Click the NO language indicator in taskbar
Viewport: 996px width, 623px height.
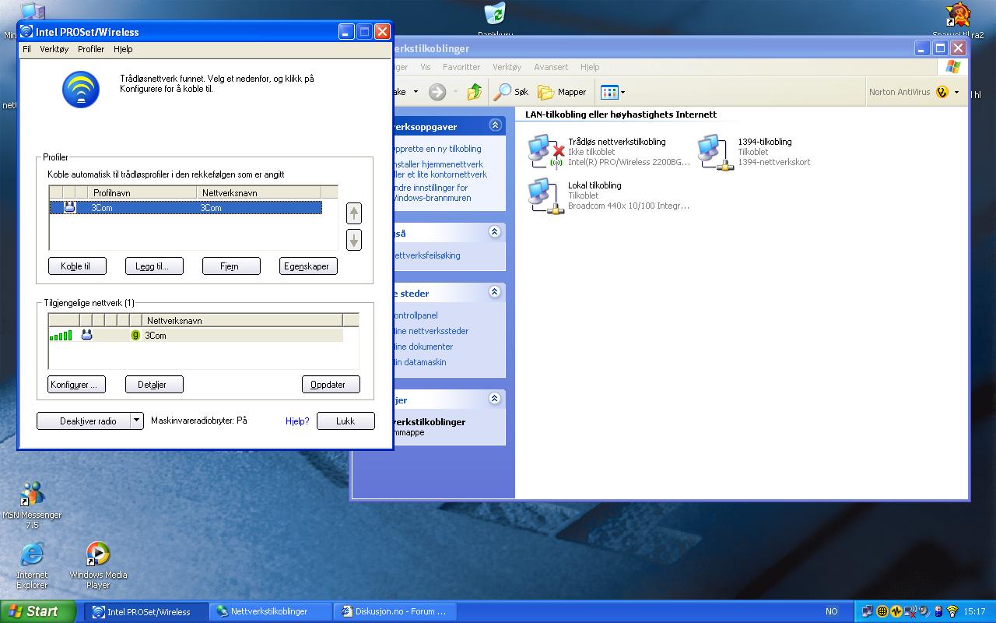click(831, 611)
